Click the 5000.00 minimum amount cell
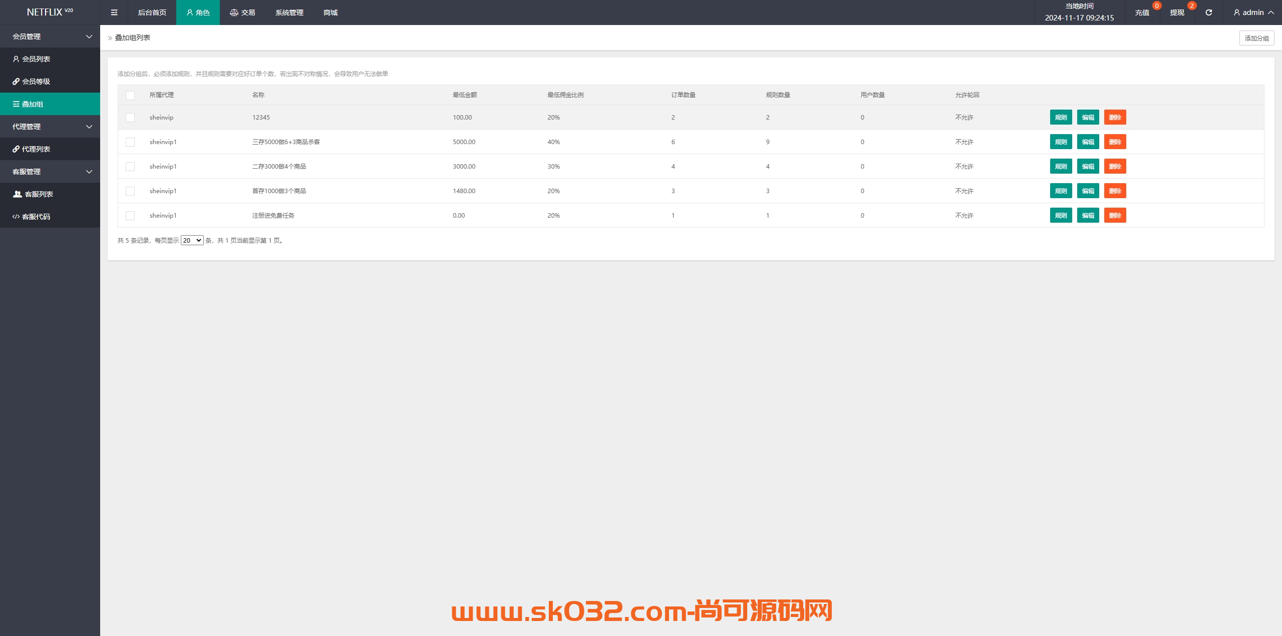The height and width of the screenshot is (636, 1282). (x=464, y=142)
